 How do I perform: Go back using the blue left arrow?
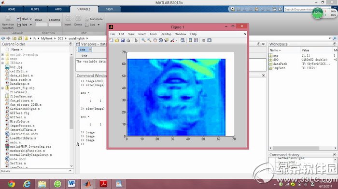tap(3, 38)
